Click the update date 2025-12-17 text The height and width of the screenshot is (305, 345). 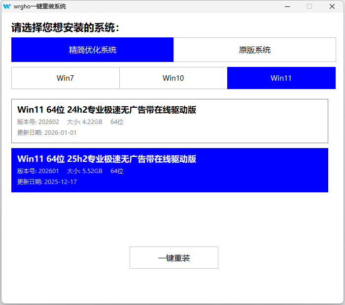point(47,182)
